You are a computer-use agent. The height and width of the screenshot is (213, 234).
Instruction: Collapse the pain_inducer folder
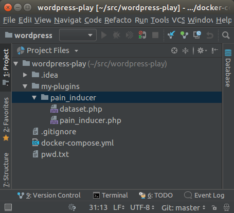(x=34, y=98)
